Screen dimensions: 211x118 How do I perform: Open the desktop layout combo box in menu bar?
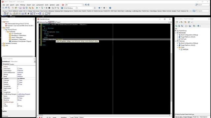(x=75, y=5)
